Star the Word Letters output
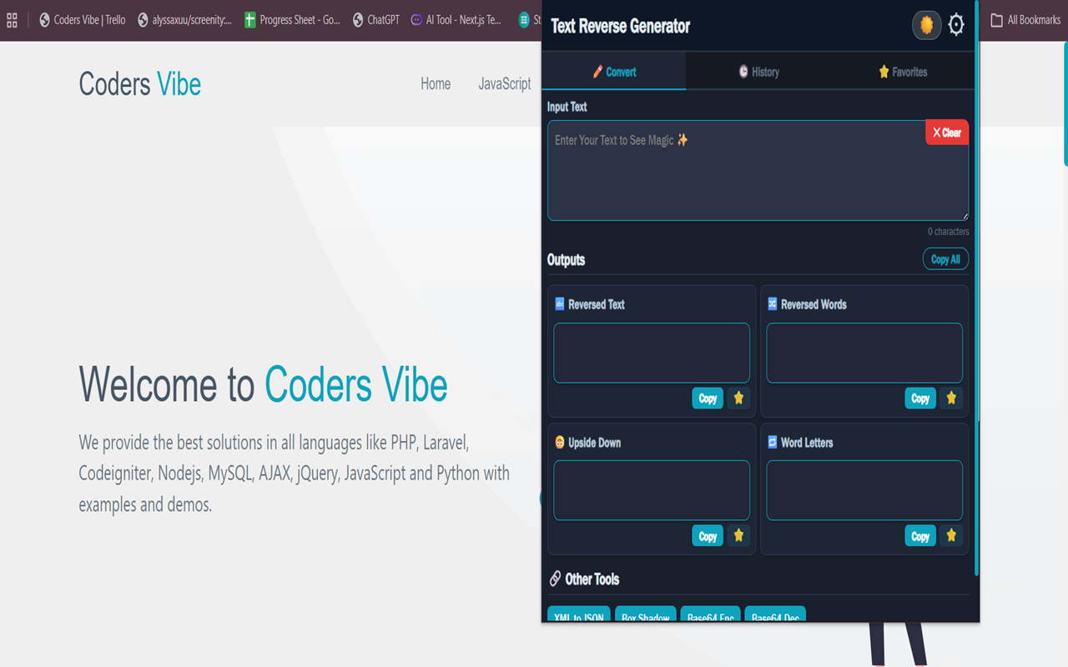 point(951,536)
